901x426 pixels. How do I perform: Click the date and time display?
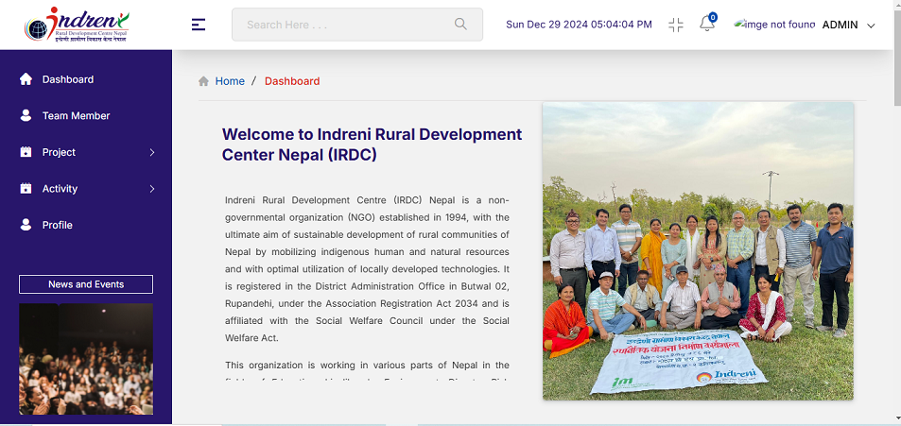(579, 25)
